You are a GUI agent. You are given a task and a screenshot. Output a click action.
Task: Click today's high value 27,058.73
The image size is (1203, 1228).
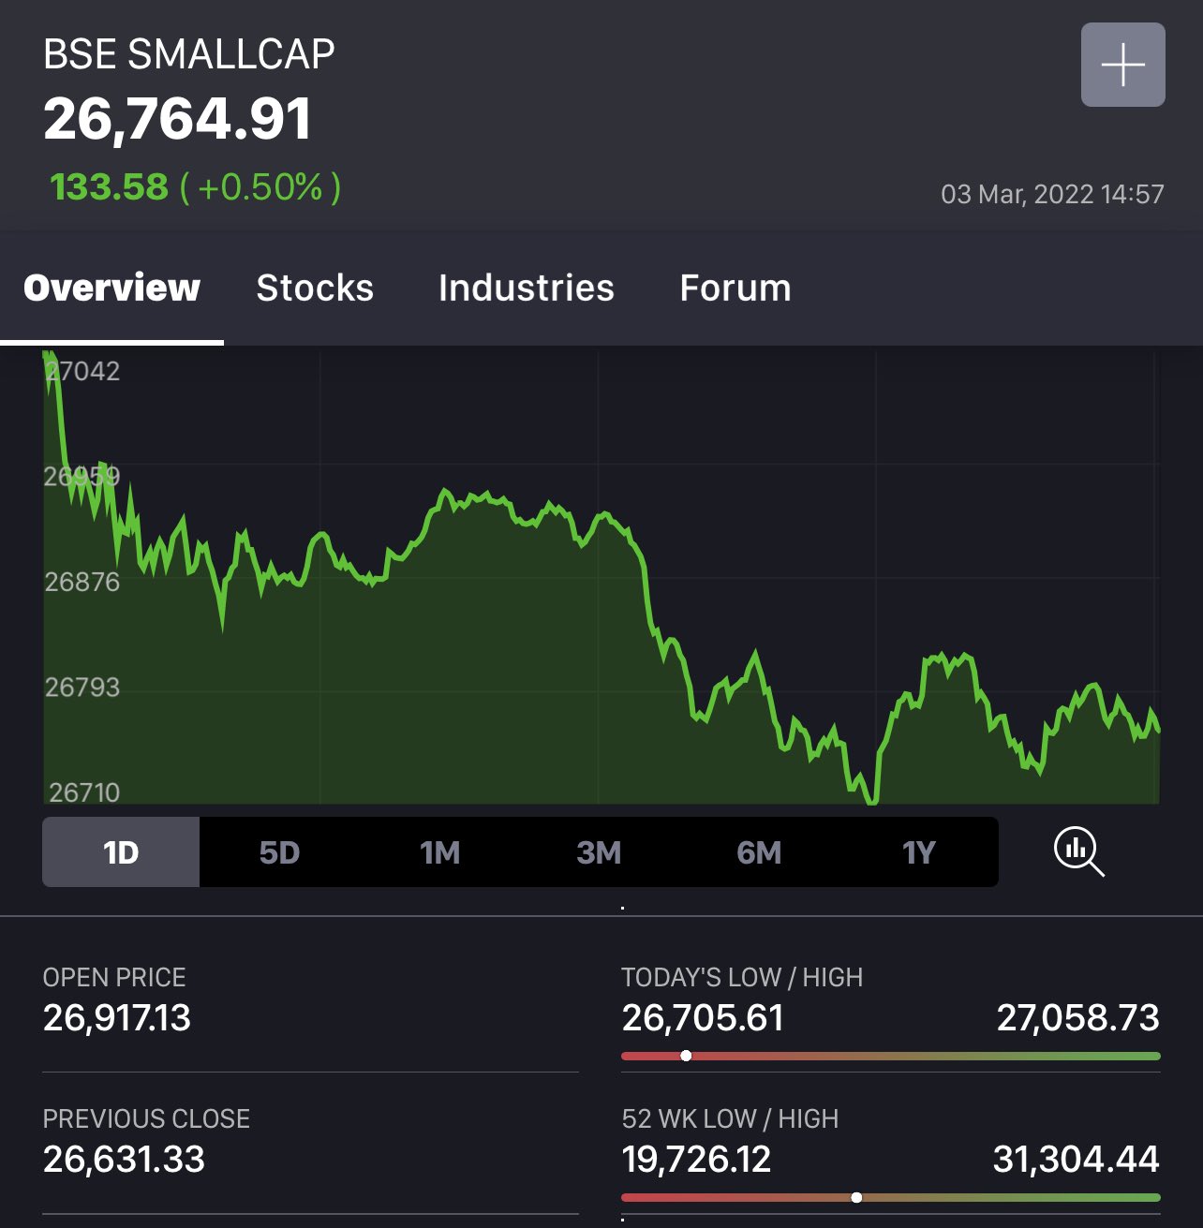coord(1078,1017)
